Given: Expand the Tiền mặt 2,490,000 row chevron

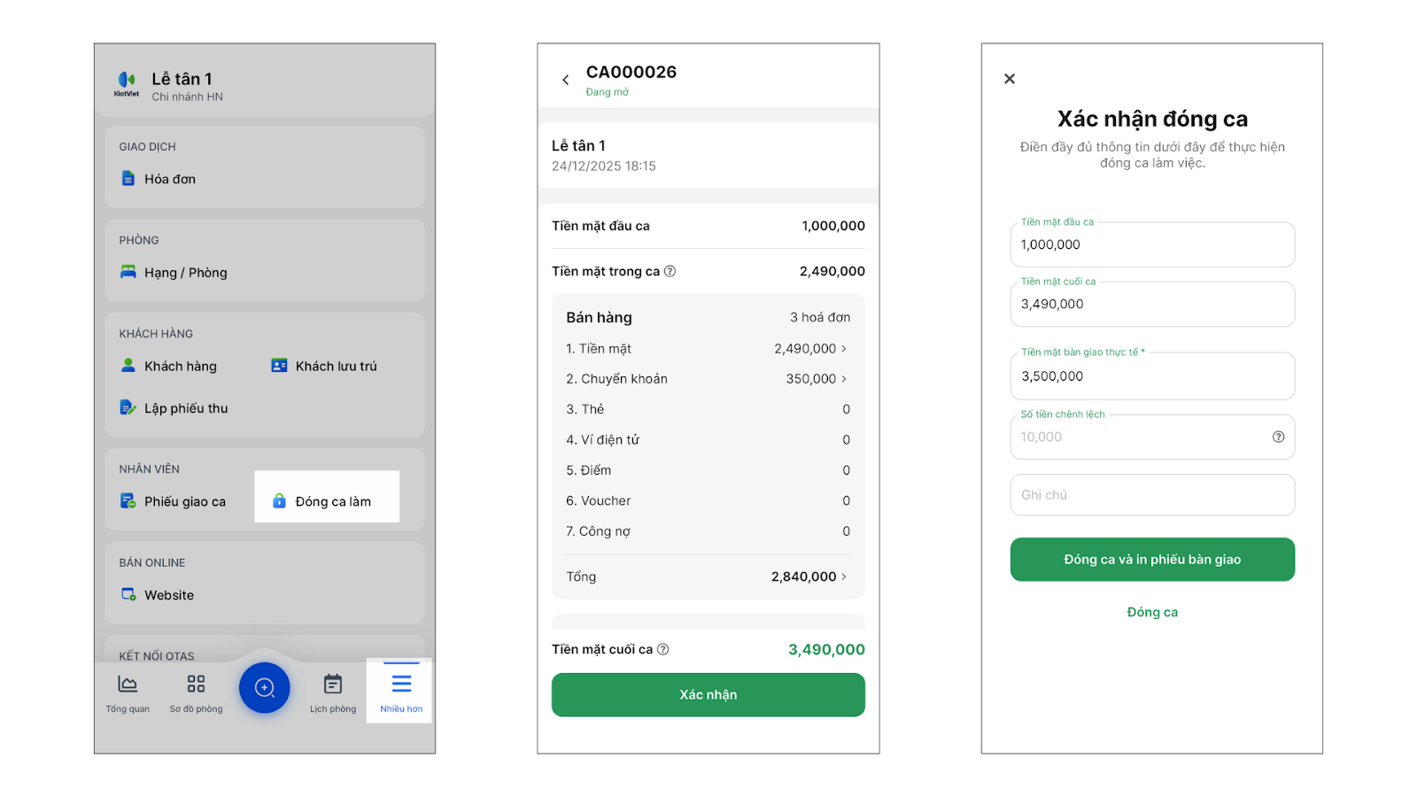Looking at the screenshot, I should tap(844, 349).
